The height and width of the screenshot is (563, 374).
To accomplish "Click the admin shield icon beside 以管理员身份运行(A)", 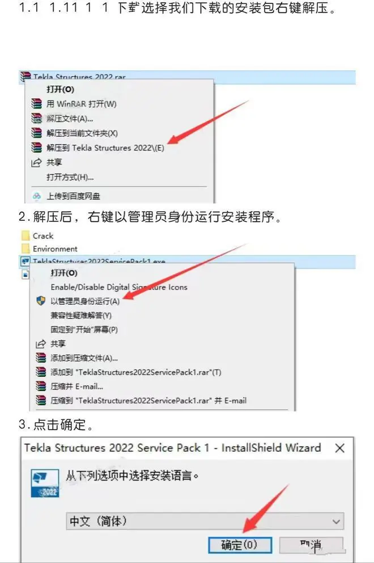I will click(41, 301).
